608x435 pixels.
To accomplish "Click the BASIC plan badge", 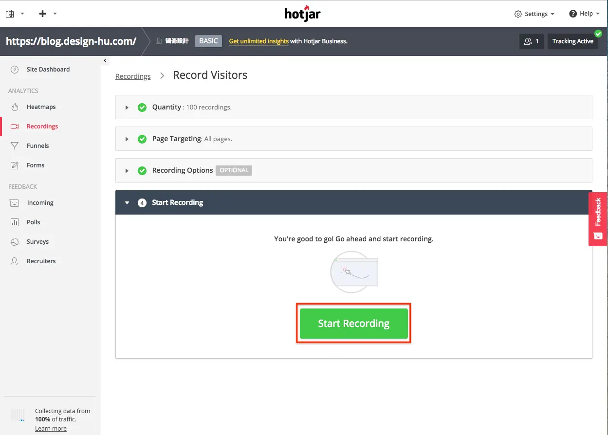I will pos(208,41).
